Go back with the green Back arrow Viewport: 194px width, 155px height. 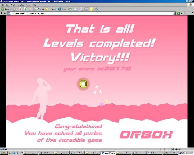tap(5, 9)
